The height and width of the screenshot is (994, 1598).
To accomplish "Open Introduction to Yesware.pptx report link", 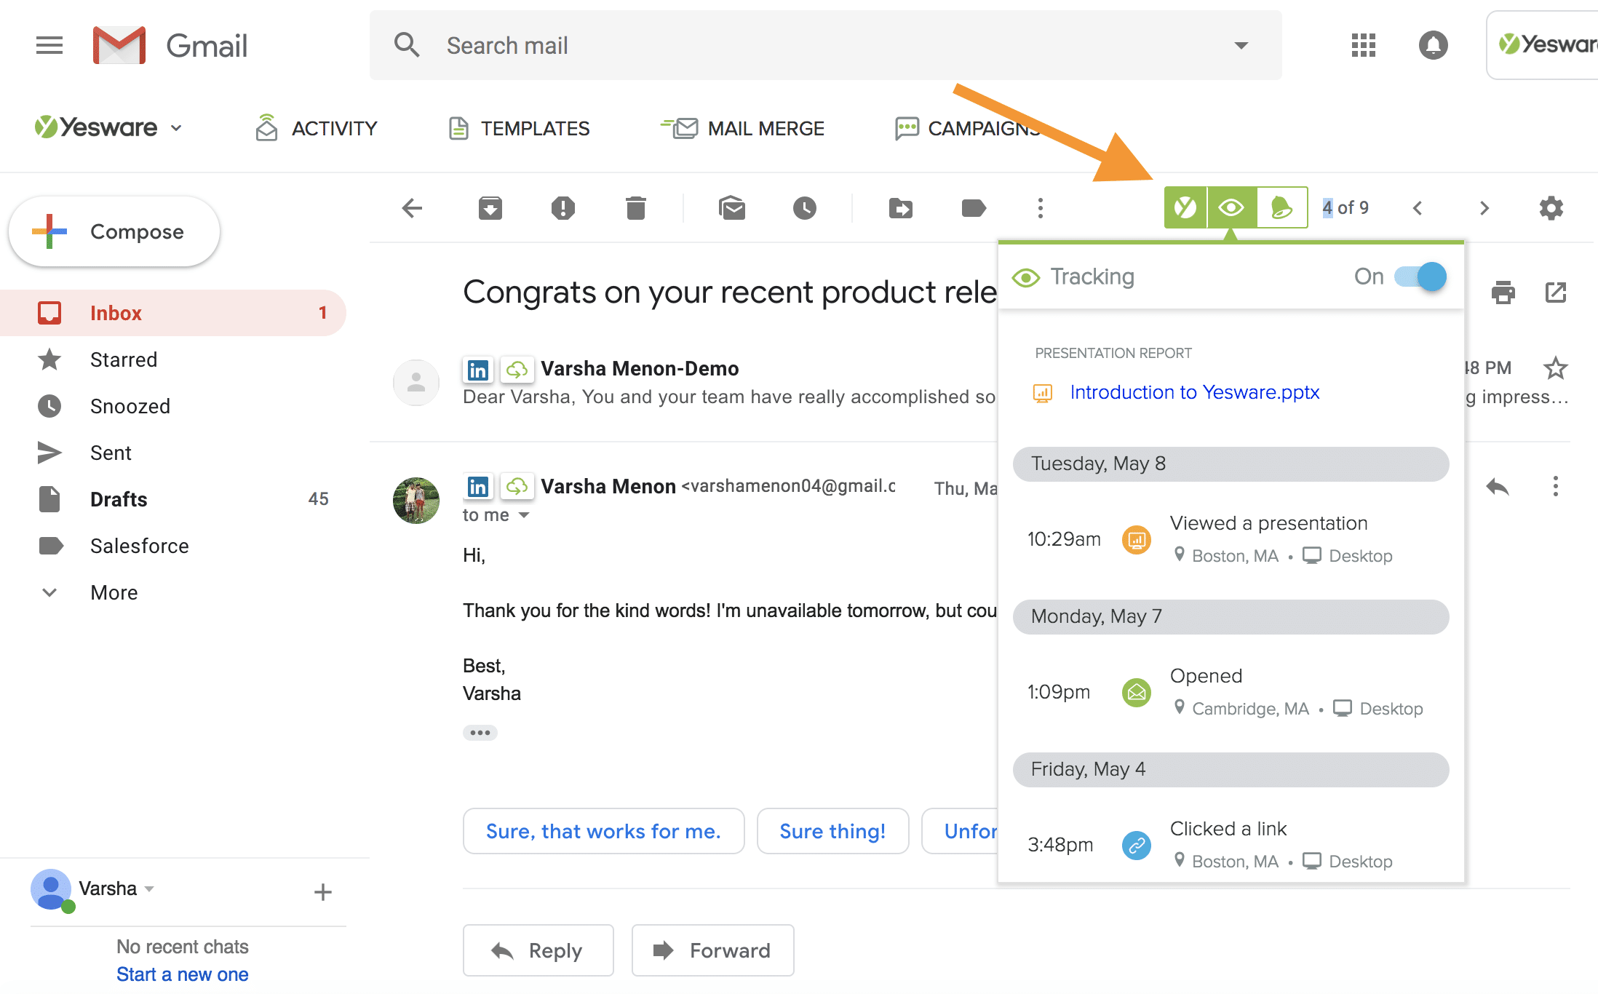I will click(x=1194, y=392).
